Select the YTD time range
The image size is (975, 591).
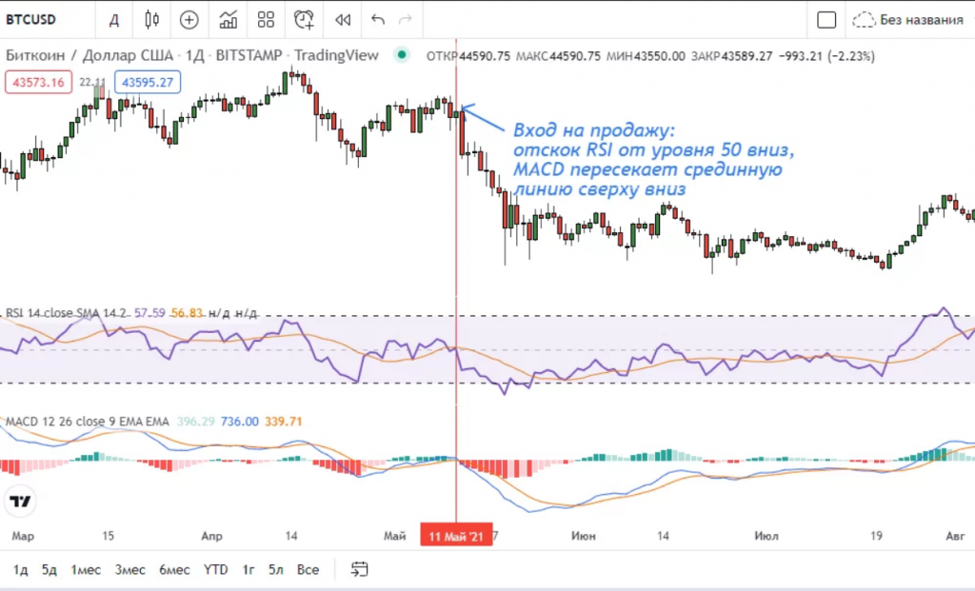click(x=216, y=569)
